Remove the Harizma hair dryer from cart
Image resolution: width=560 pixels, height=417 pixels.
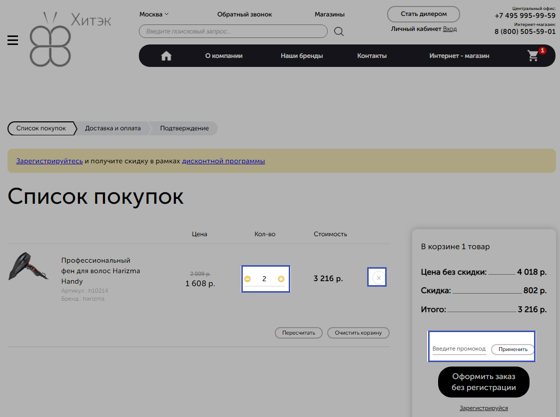(378, 278)
